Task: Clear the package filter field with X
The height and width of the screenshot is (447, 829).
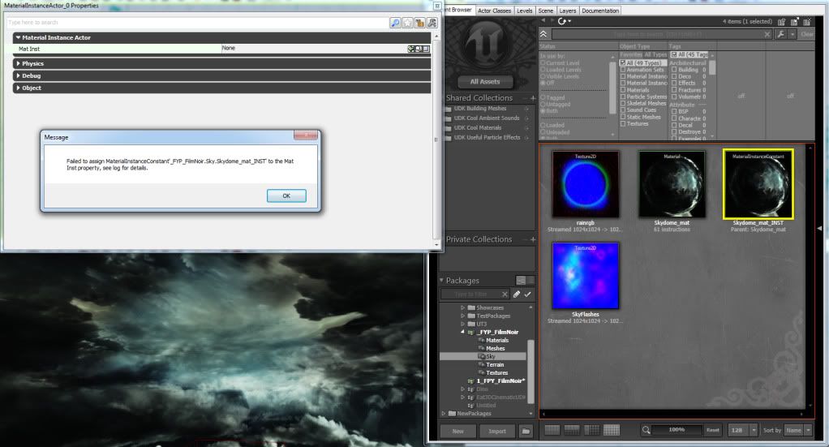Action: (x=505, y=294)
